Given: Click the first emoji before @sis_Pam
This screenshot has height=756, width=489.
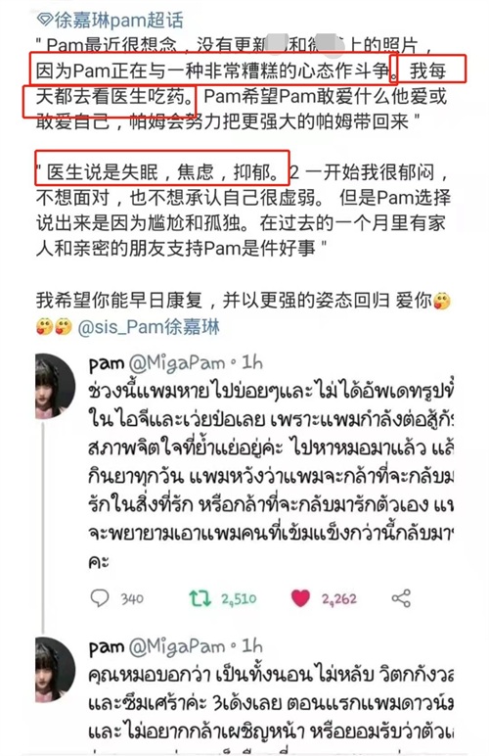Looking at the screenshot, I should coord(44,327).
